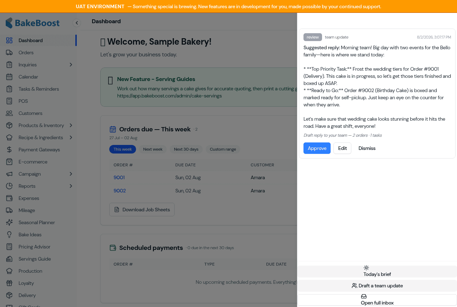
Task: Expand the Reports submenu arrow
Action: pos(71,186)
